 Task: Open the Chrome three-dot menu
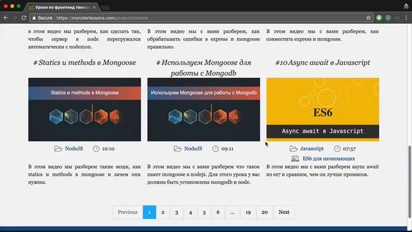coord(406,18)
